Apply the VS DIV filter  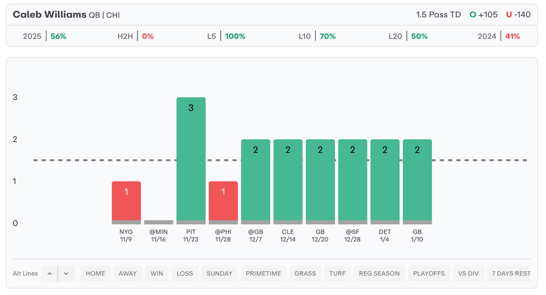coord(468,274)
